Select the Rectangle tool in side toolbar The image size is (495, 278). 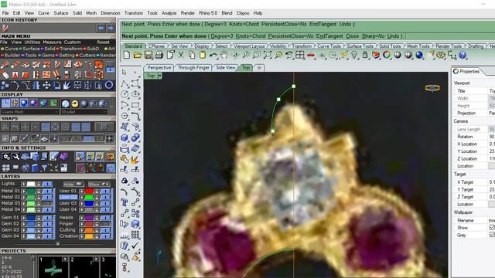[135, 105]
